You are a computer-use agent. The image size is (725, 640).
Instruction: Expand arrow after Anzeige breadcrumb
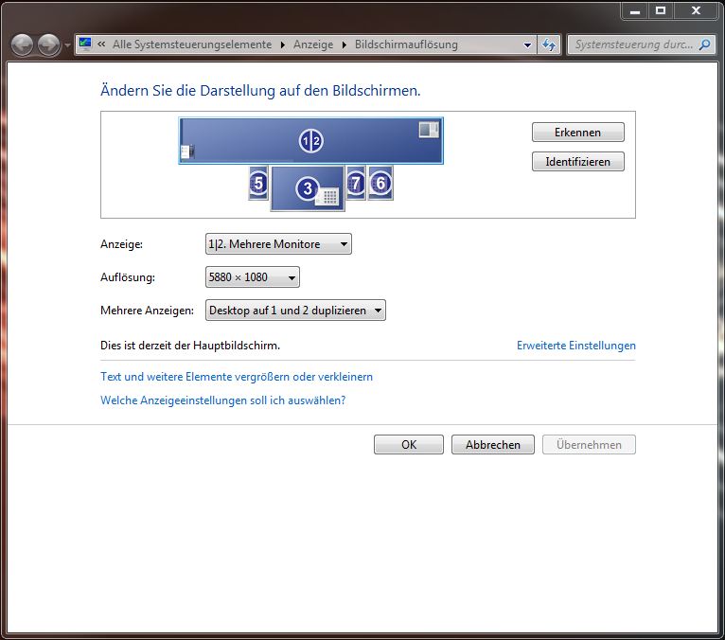tap(344, 44)
